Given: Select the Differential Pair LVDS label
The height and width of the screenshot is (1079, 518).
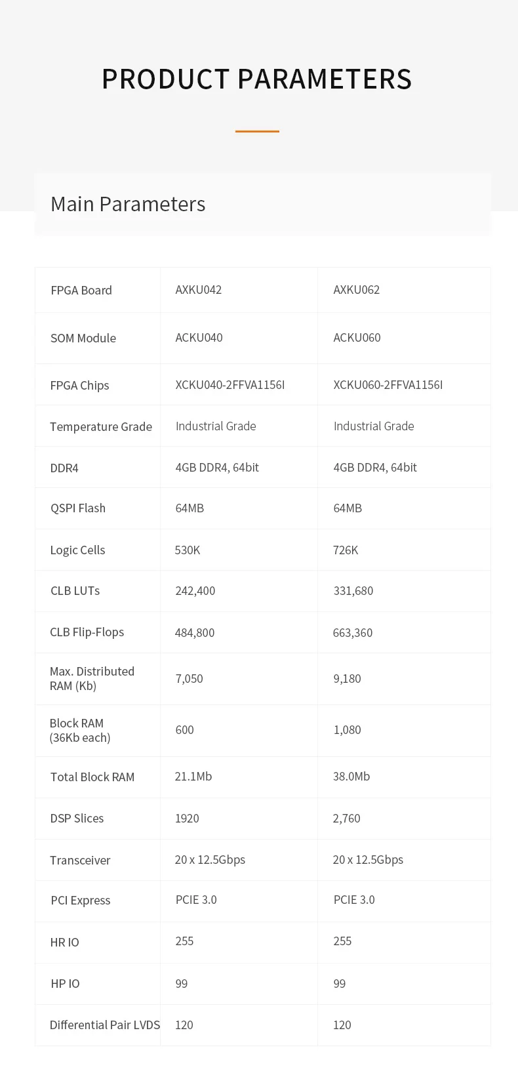Looking at the screenshot, I should [x=105, y=1025].
